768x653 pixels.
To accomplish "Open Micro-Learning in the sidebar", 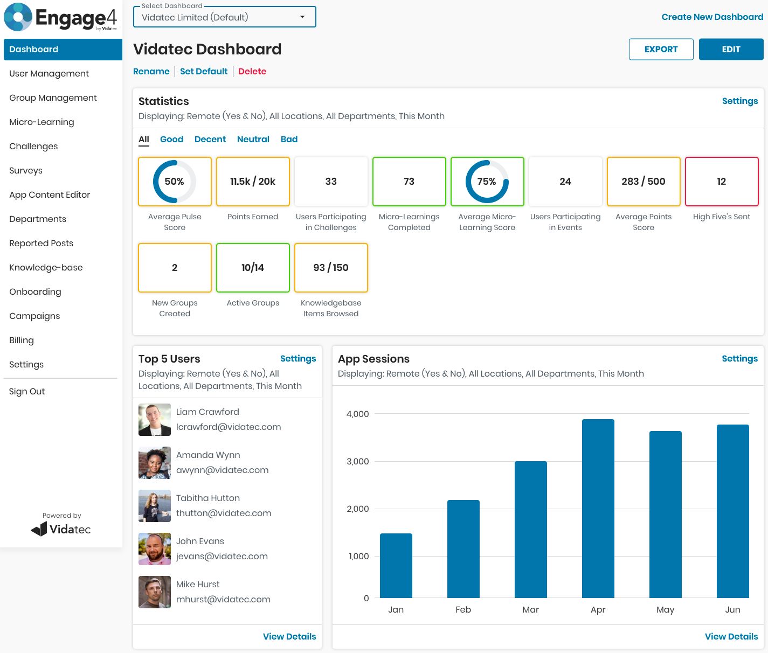I will [41, 122].
